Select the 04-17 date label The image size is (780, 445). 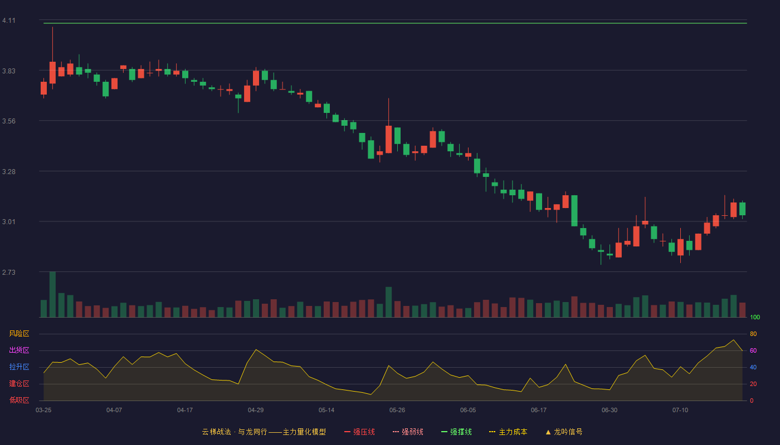(x=185, y=410)
